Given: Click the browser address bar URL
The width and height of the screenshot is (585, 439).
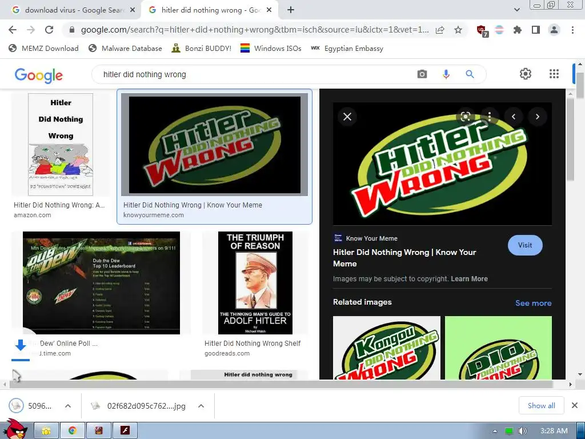Looking at the screenshot, I should pyautogui.click(x=255, y=30).
